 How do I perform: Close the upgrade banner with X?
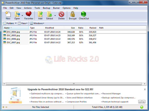(x=145, y=89)
